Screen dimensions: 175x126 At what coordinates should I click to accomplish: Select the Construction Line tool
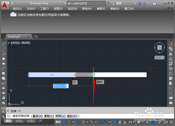3,49
